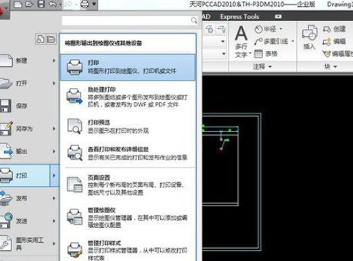
Task: Click the 插入 insert block tool
Action: coord(309,37)
